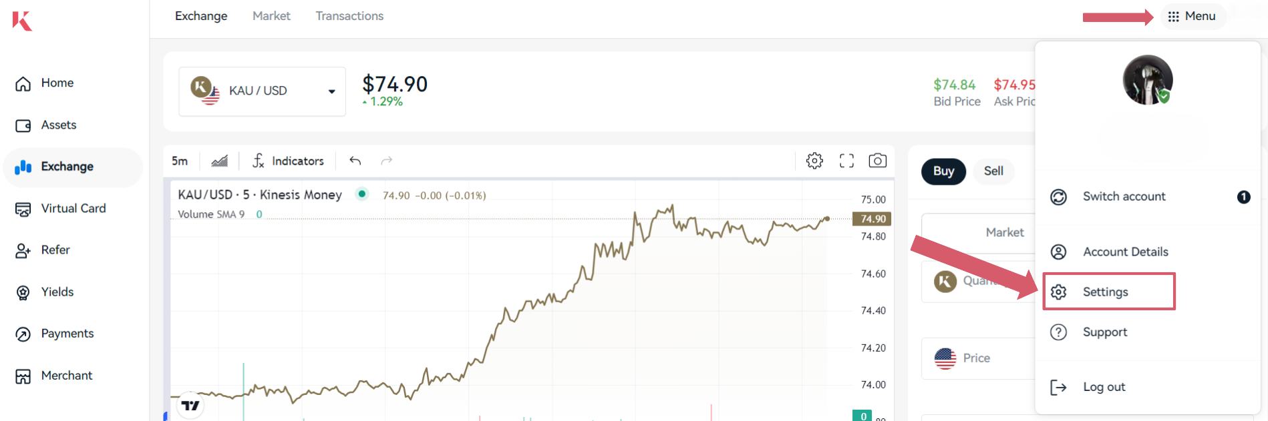Open the chart style selector icon
This screenshot has width=1268, height=421.
(x=219, y=161)
